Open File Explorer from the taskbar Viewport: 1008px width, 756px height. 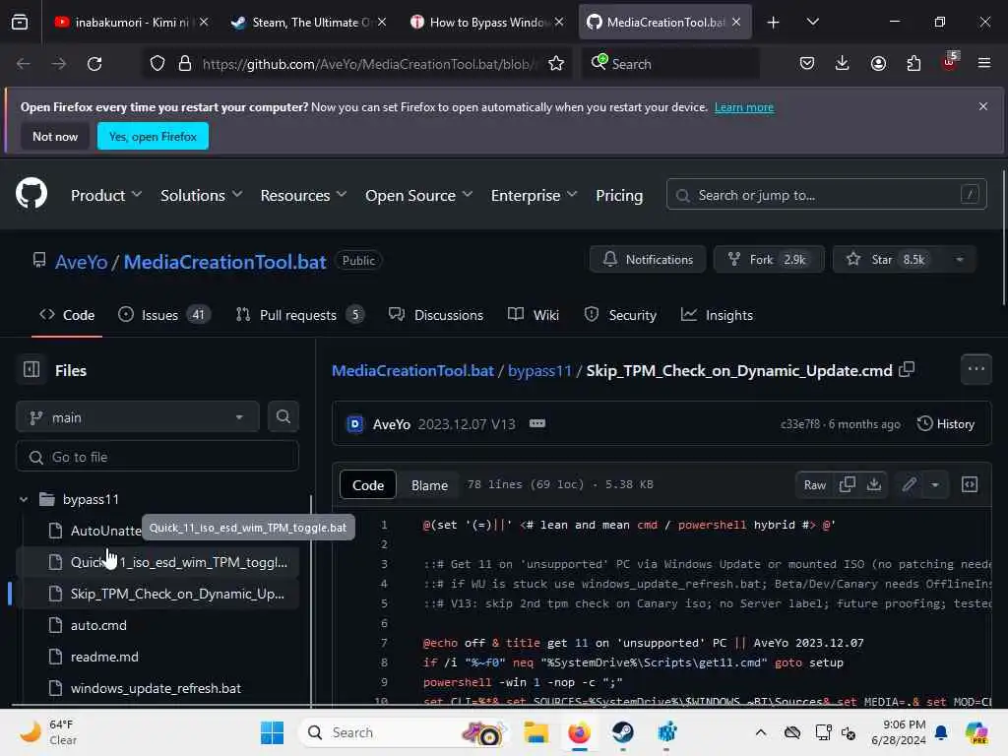click(536, 732)
